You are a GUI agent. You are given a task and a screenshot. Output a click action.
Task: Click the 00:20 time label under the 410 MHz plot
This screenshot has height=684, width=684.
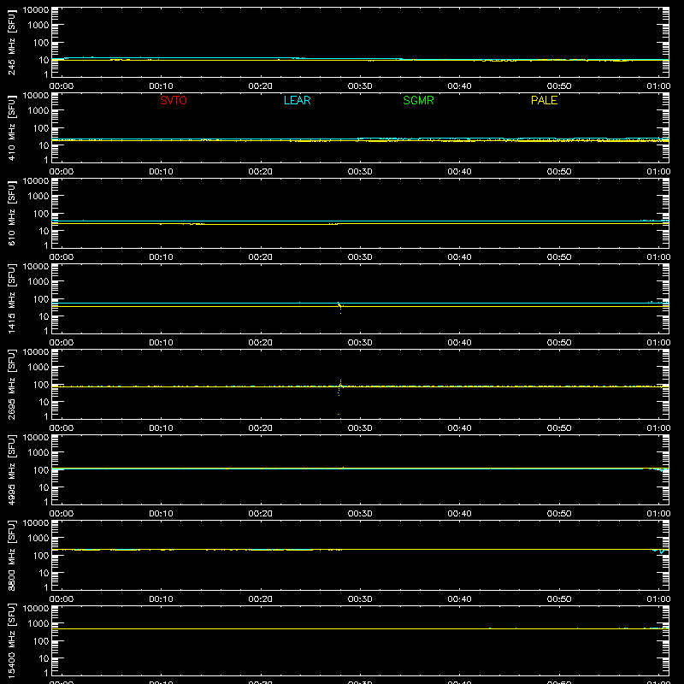coord(261,172)
